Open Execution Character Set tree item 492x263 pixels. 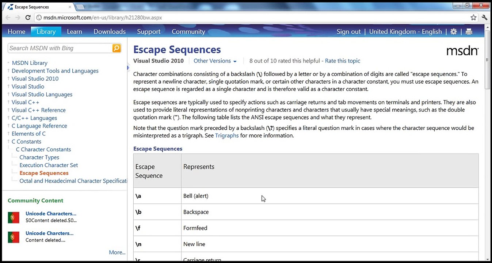tap(49, 165)
